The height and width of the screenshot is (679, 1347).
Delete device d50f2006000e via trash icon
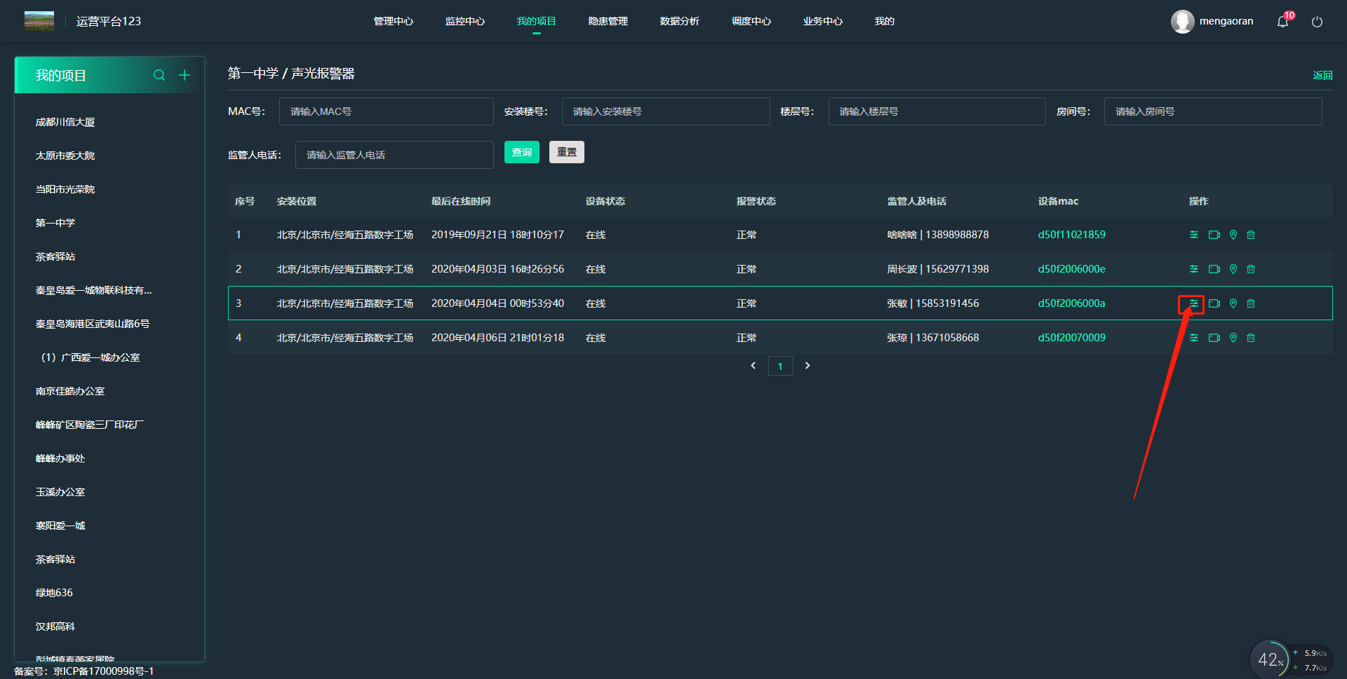click(1251, 269)
